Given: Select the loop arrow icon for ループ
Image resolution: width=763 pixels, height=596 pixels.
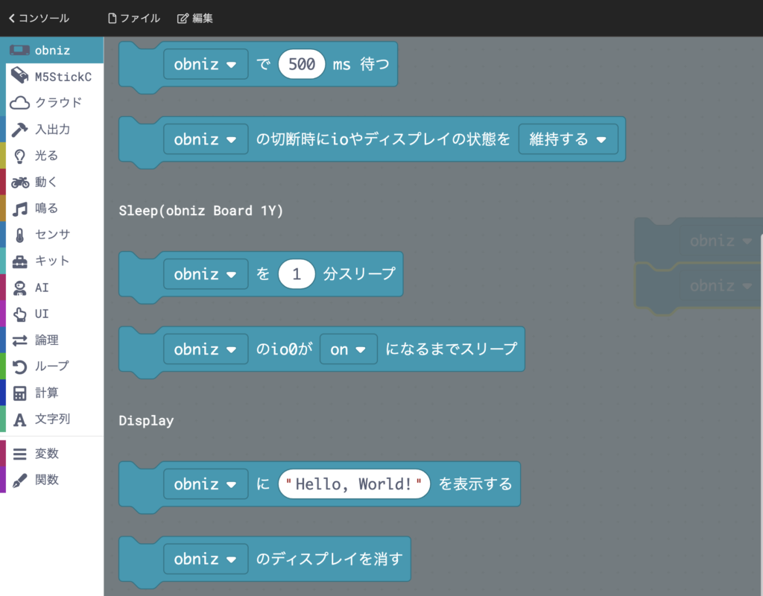Looking at the screenshot, I should pos(19,367).
